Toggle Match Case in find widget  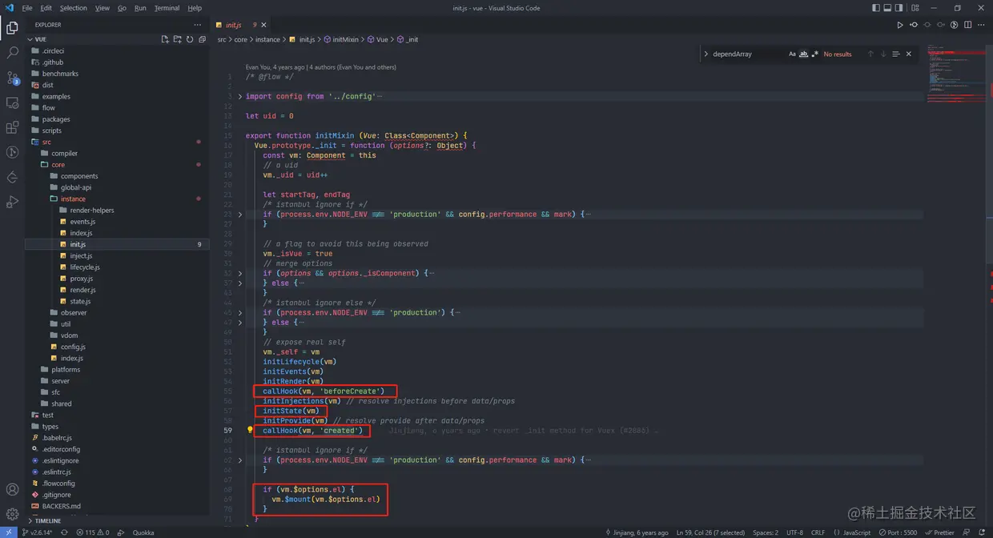pos(793,54)
